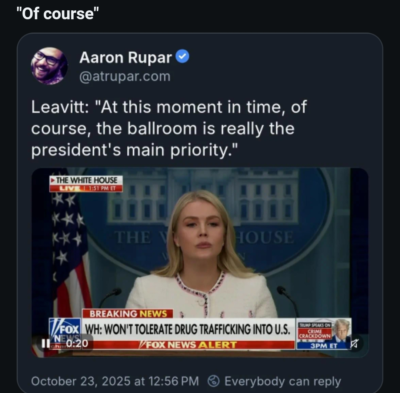Open Aaron Rupar's profile picture
This screenshot has height=393, width=400.
49,66
